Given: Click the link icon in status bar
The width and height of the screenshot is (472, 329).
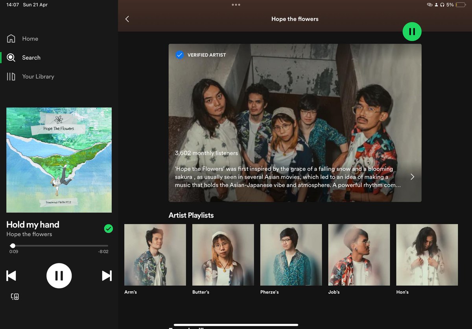Looking at the screenshot, I should coord(430,5).
